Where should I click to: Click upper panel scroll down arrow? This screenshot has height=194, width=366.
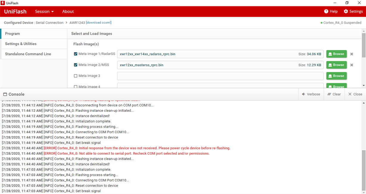tap(364, 86)
